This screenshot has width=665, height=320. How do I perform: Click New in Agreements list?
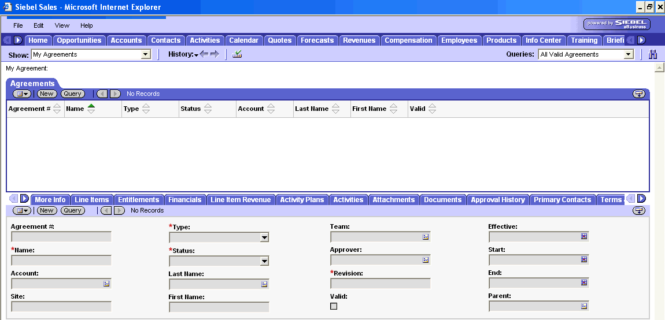(47, 94)
